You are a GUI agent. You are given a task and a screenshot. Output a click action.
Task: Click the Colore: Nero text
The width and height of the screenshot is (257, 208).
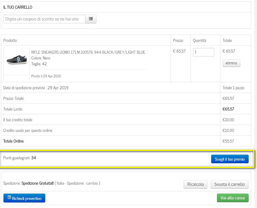coord(41,58)
